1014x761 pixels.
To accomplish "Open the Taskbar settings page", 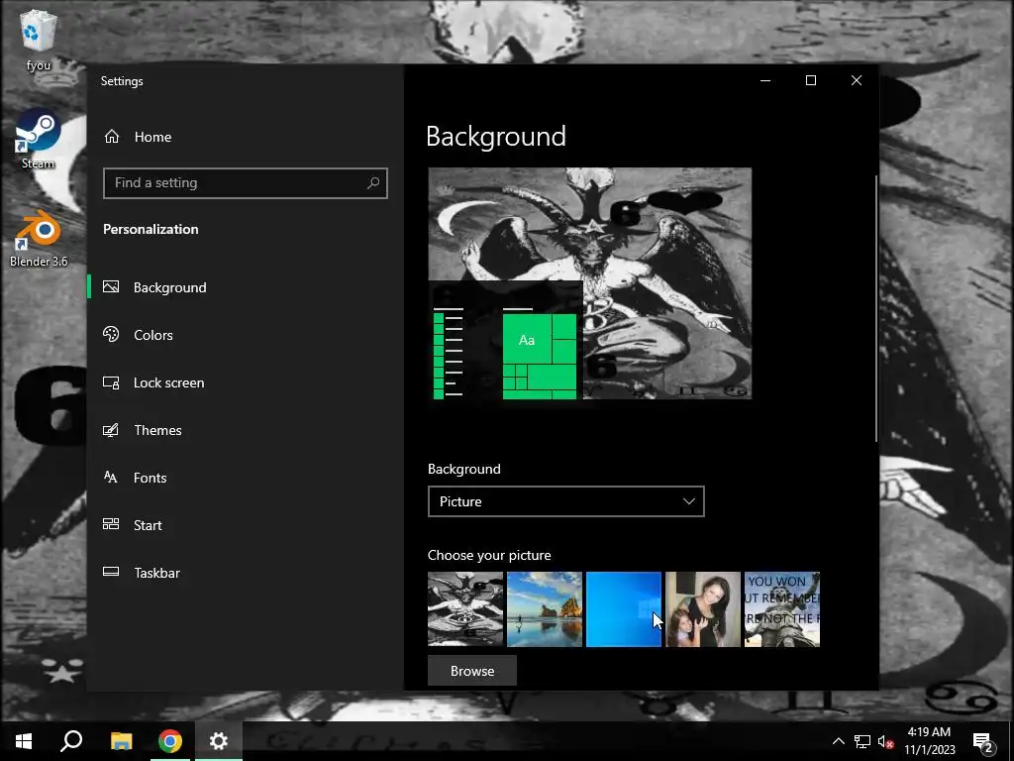I will coord(246,573).
